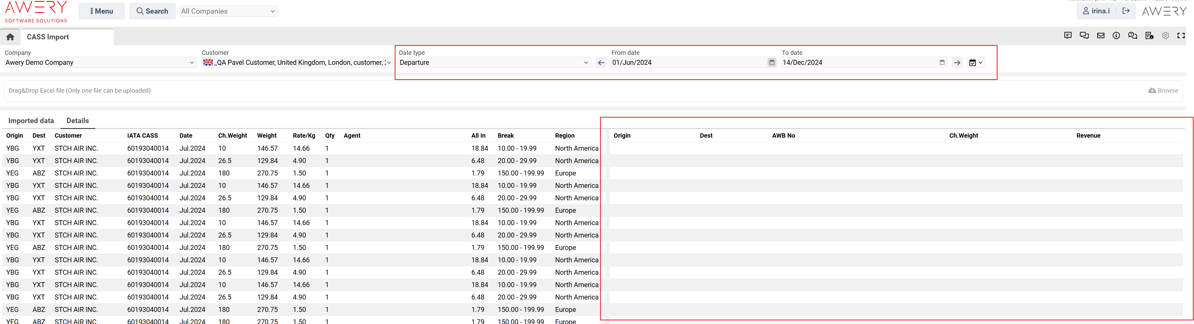This screenshot has height=324, width=1194.
Task: Open To date calendar picker icon
Action: [941, 63]
